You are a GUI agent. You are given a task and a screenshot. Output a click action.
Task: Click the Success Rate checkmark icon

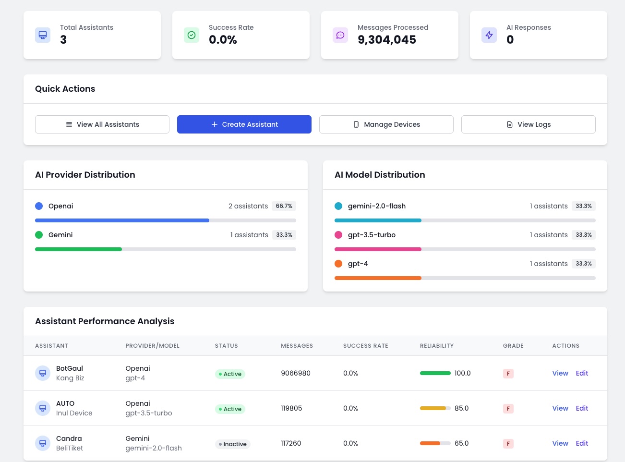point(192,35)
